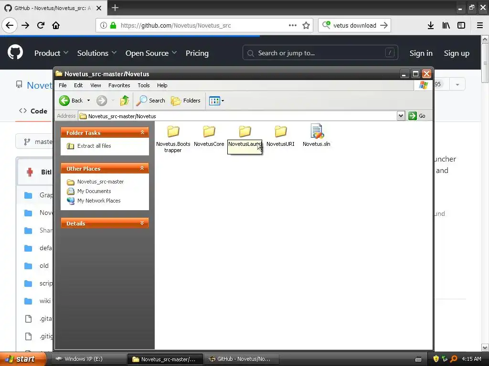Image resolution: width=489 pixels, height=366 pixels.
Task: Click the GitHub Octocat logo
Action: coord(15,52)
